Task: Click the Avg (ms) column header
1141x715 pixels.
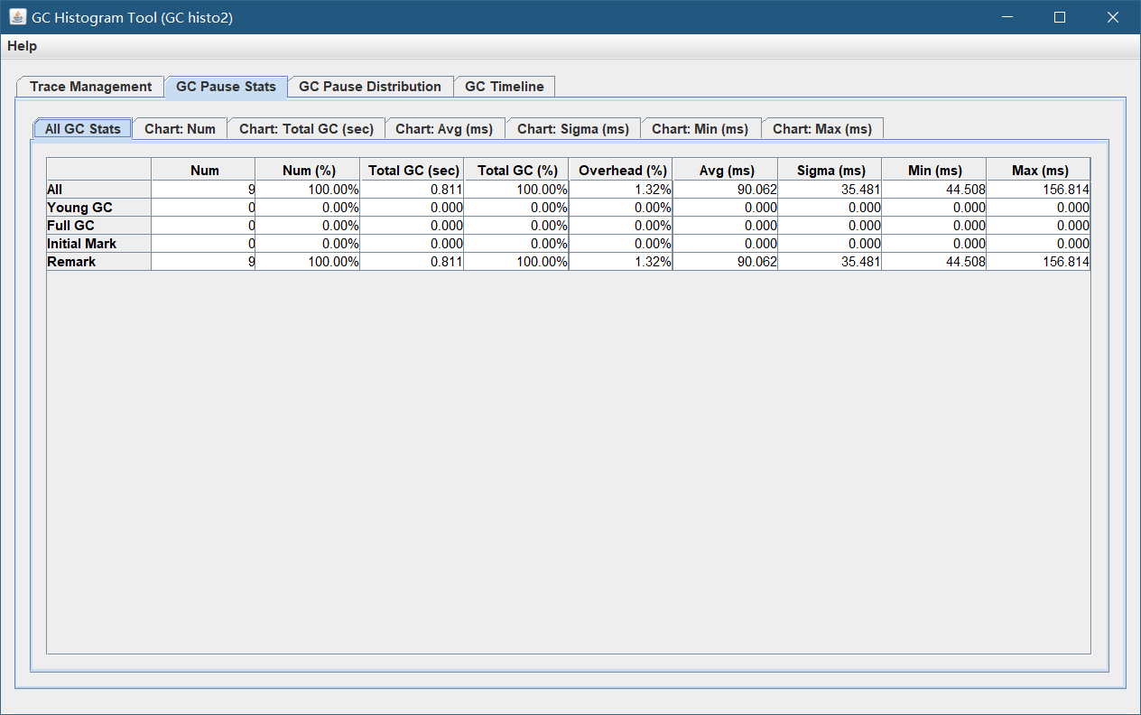Action: click(x=726, y=170)
